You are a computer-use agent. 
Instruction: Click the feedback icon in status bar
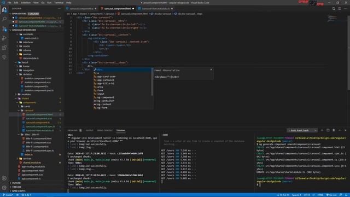[x=341, y=195]
